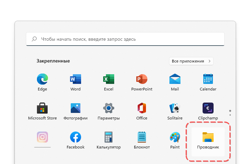The width and height of the screenshot is (245, 164).
Task: Switch to the second pinned page dot
Action: click(x=230, y=115)
